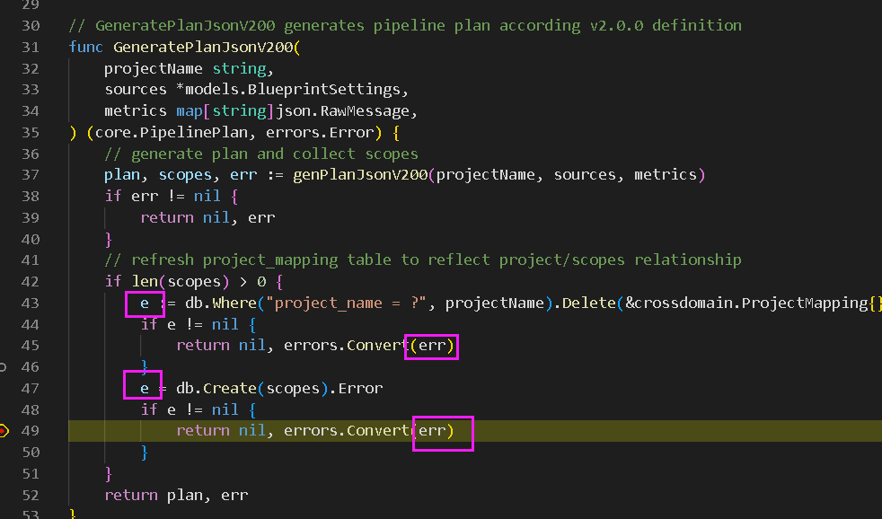Click the scopes variable on line 37
This screenshot has width=882, height=519.
click(x=185, y=175)
